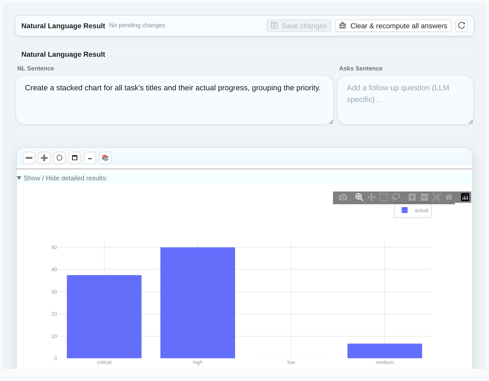Click the high priority bar in chart

[198, 303]
